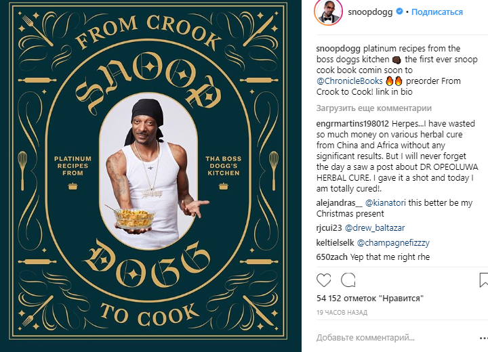Open the more options three-dots menu
488x352 pixels.
(484, 338)
